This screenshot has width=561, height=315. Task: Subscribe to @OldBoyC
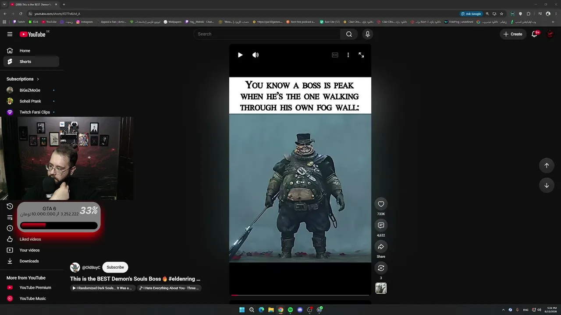click(115, 267)
